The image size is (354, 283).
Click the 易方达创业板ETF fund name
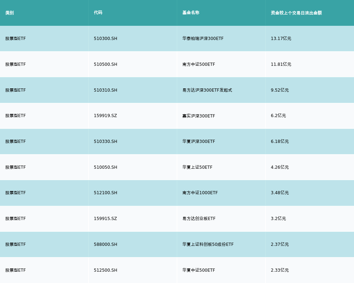tap(199, 219)
